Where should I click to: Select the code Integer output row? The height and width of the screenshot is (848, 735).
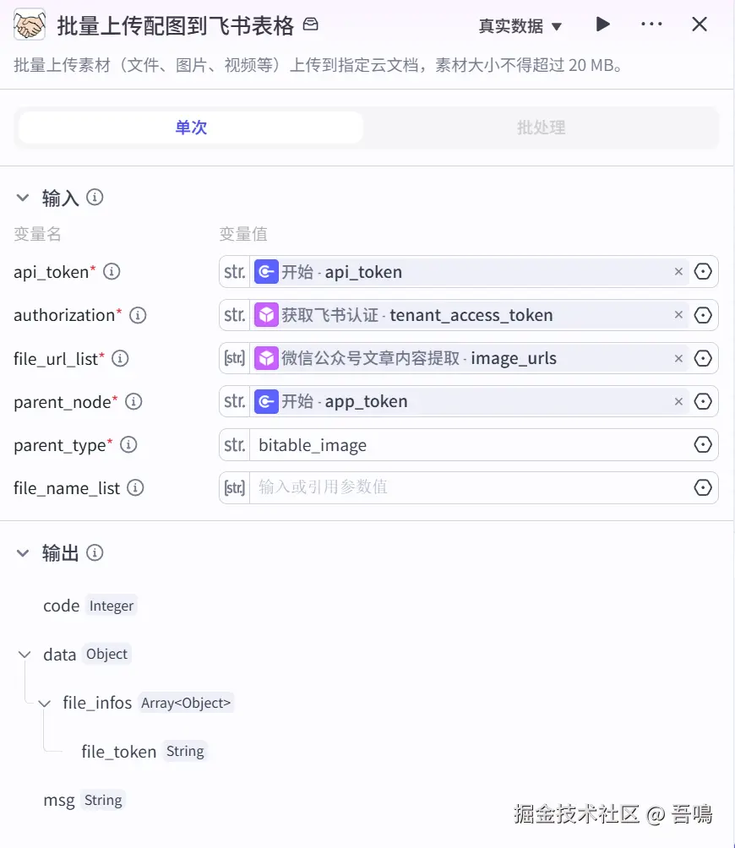90,606
